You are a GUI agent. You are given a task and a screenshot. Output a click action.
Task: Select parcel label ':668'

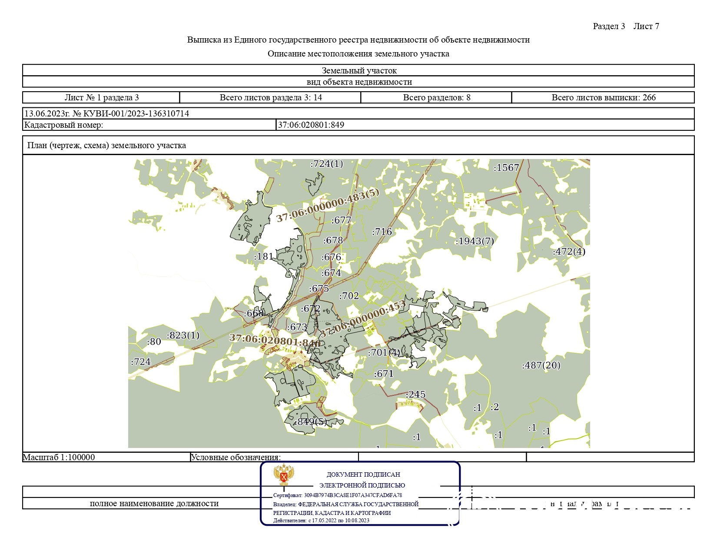coord(254,313)
